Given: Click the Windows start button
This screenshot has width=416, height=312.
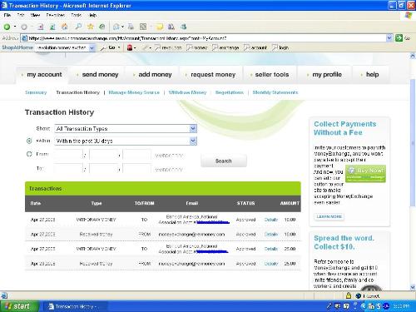Looking at the screenshot, I should coord(19,306).
